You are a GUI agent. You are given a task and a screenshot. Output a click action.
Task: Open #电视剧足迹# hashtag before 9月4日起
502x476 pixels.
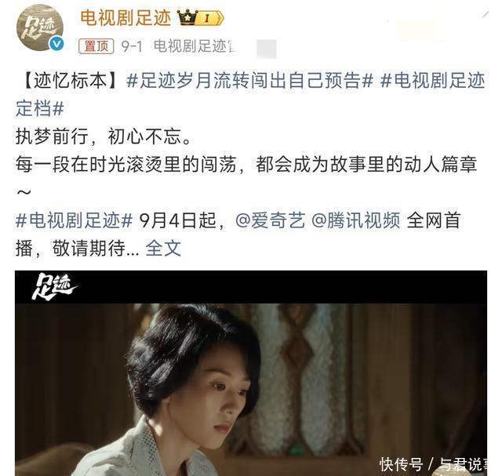tap(74, 220)
